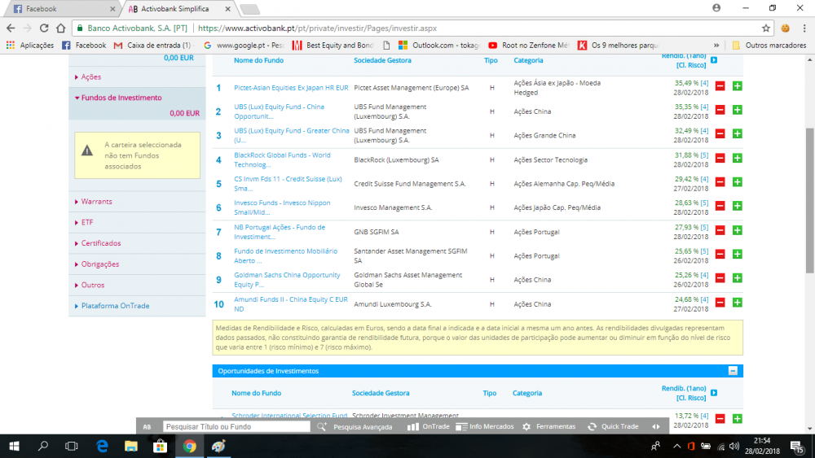Expand the Ações sidebar section
The height and width of the screenshot is (458, 815).
(90, 76)
